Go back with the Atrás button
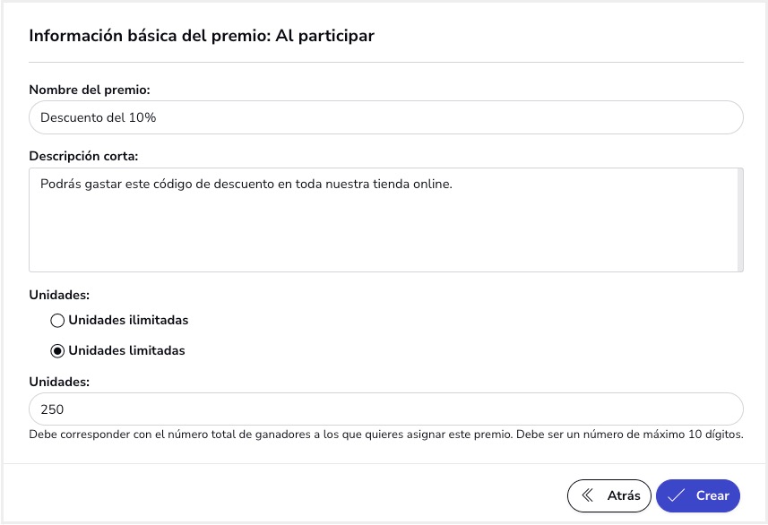 [x=608, y=495]
